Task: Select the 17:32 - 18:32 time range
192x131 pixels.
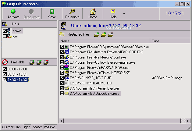Action: 18,80
